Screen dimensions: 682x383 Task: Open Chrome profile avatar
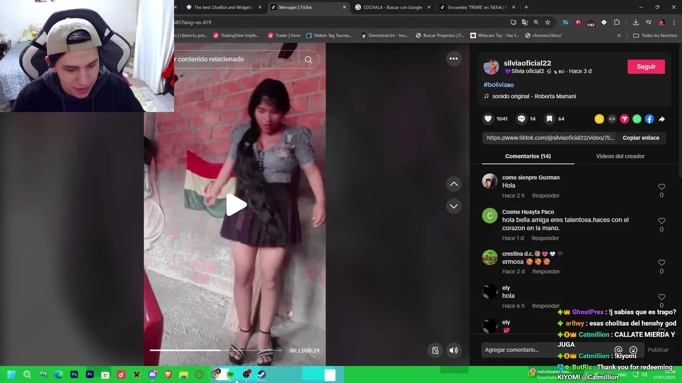661,22
